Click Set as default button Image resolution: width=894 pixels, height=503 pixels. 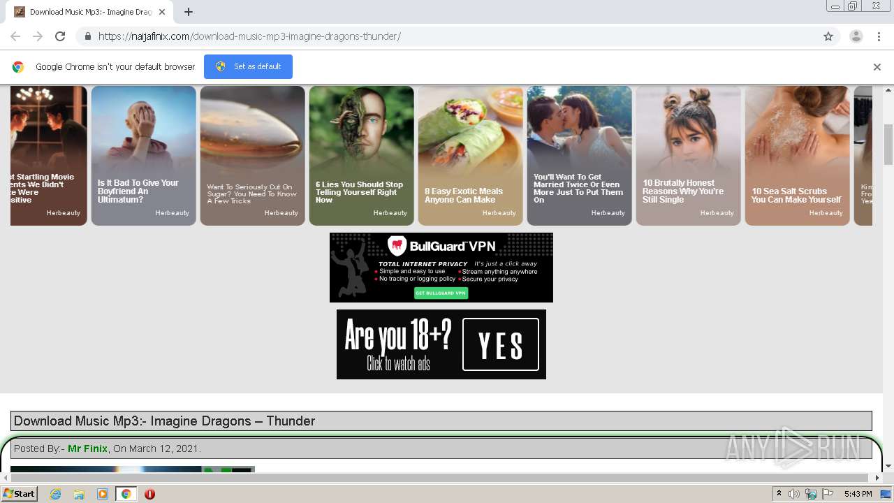248,66
